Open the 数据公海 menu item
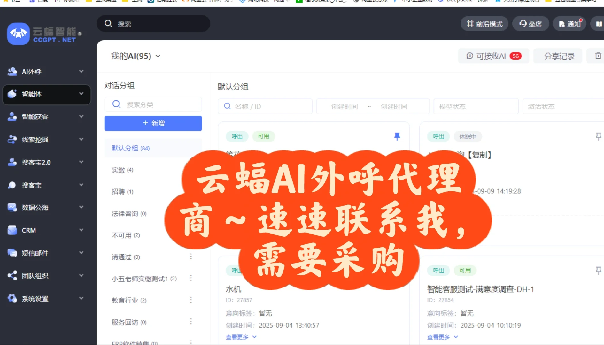 pyautogui.click(x=12, y=207)
